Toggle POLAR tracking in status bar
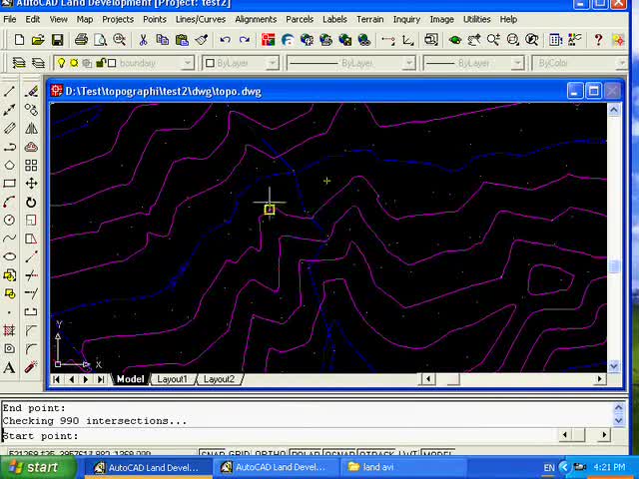The image size is (639, 479). click(x=306, y=453)
